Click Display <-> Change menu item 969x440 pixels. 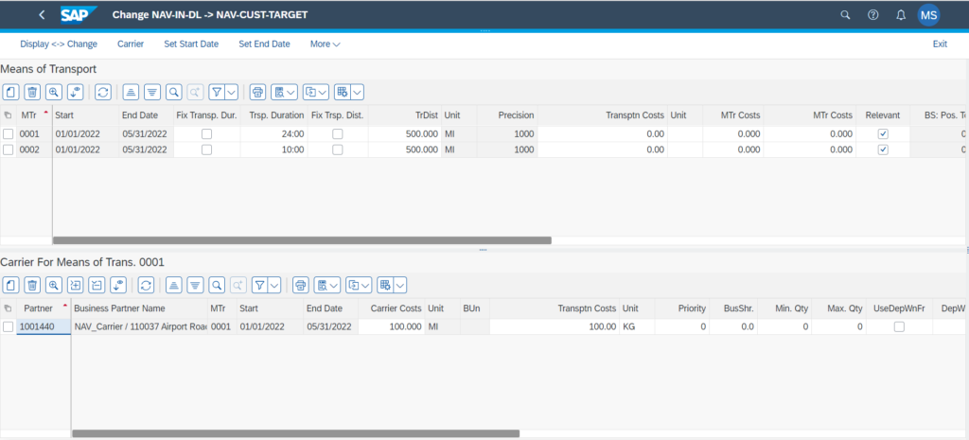tap(59, 44)
